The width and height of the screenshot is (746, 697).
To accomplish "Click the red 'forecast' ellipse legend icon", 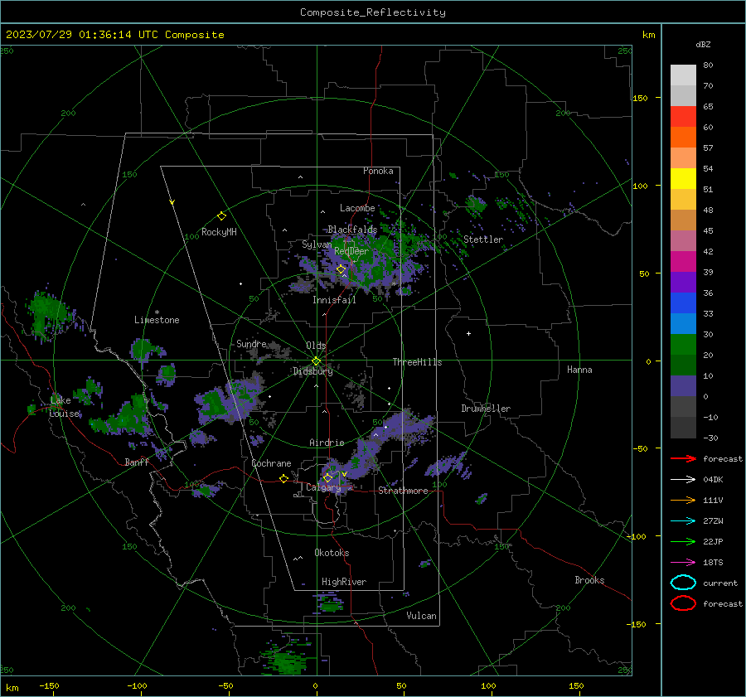I will pos(683,603).
